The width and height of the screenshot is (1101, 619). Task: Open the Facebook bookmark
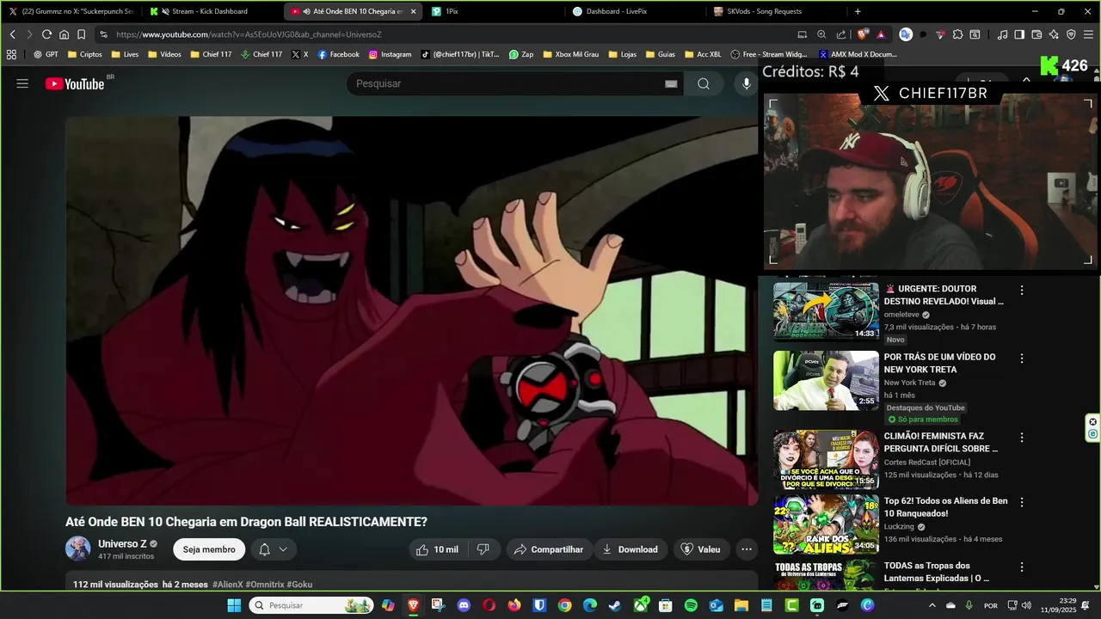(338, 54)
